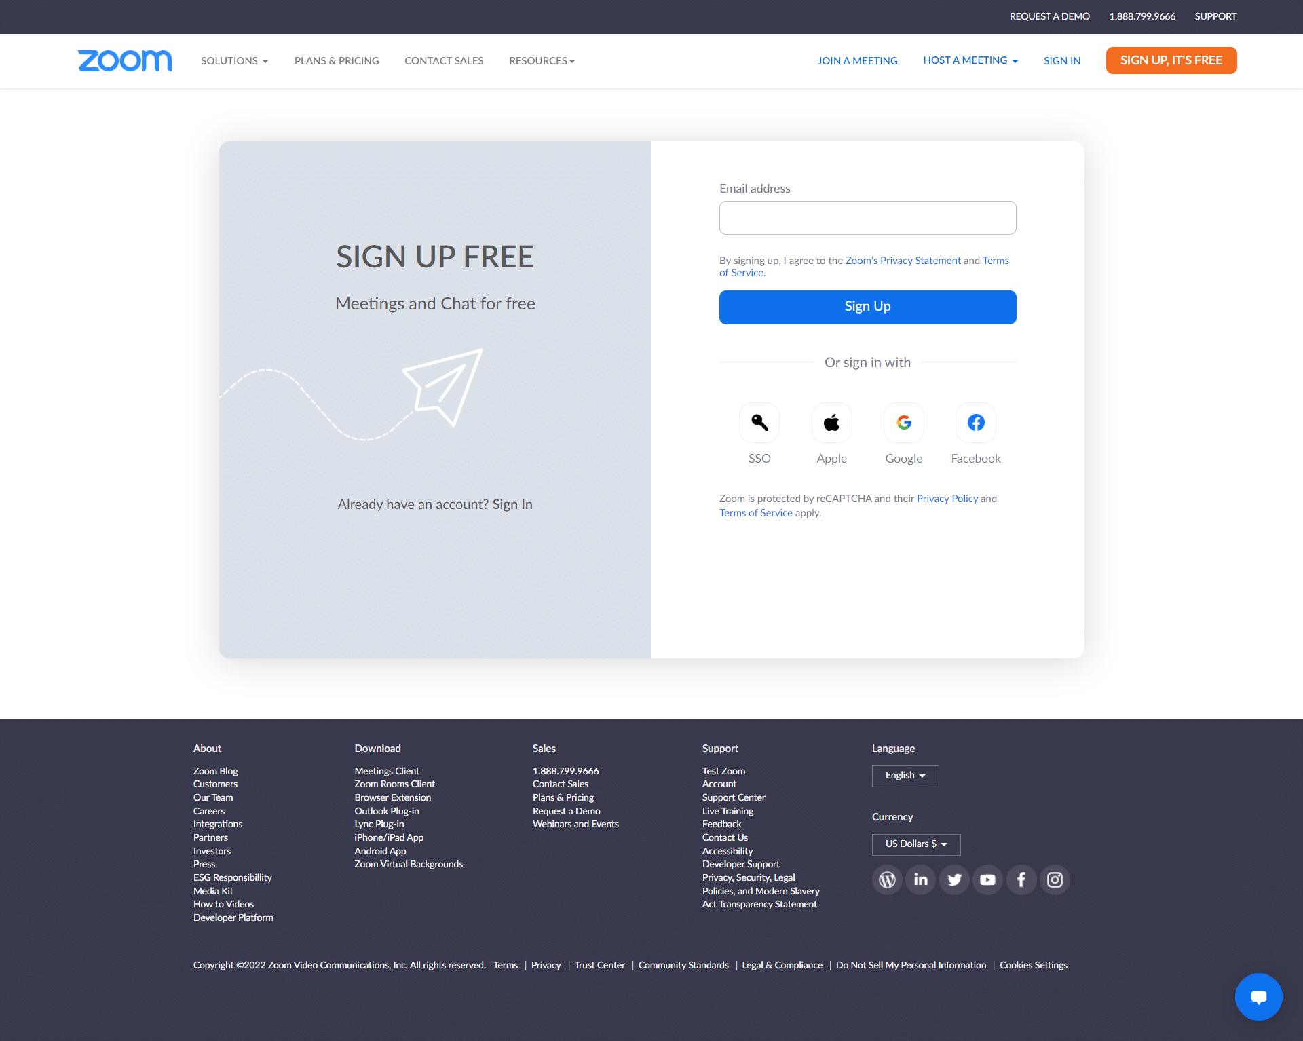The height and width of the screenshot is (1041, 1303).
Task: Open Support in the top bar
Action: coord(1215,16)
